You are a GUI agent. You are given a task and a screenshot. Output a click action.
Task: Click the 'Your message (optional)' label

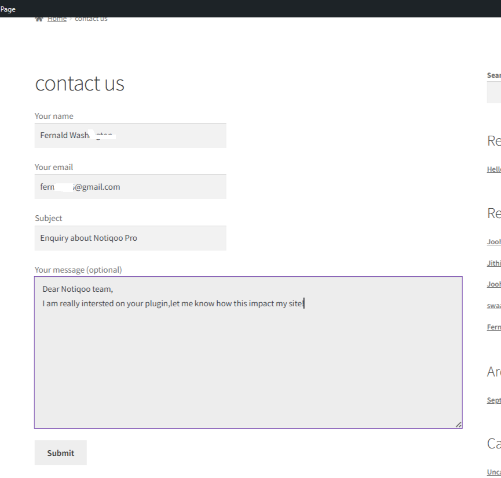point(78,269)
